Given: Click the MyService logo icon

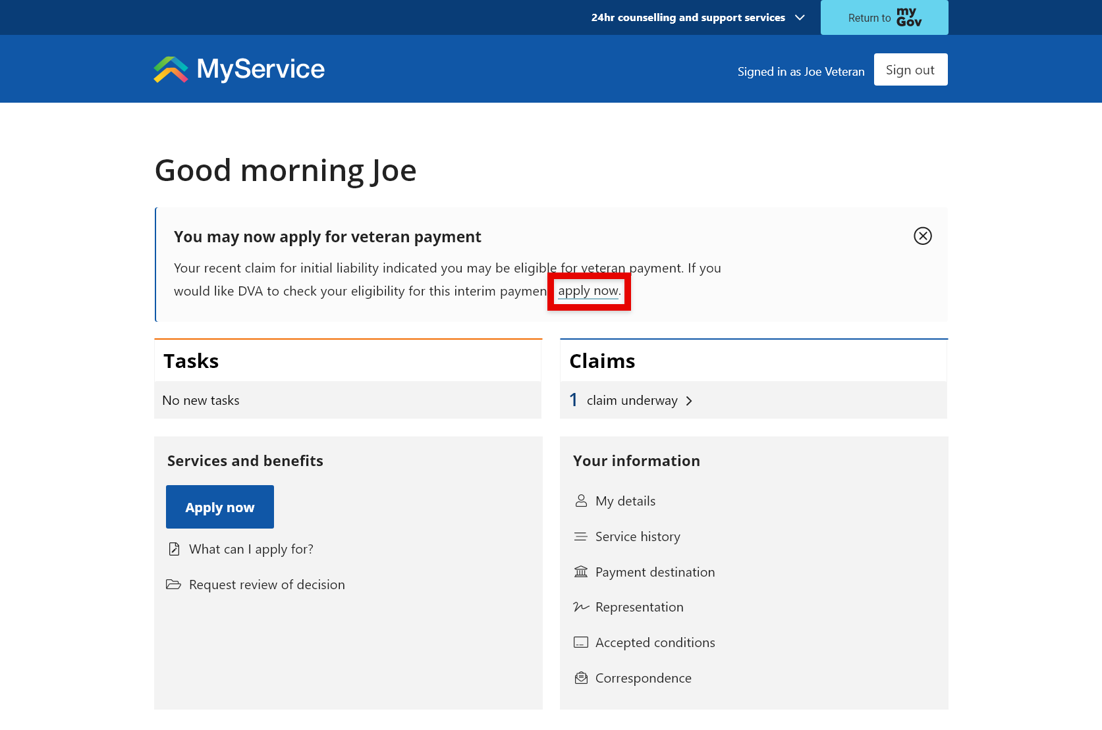Looking at the screenshot, I should [x=171, y=69].
